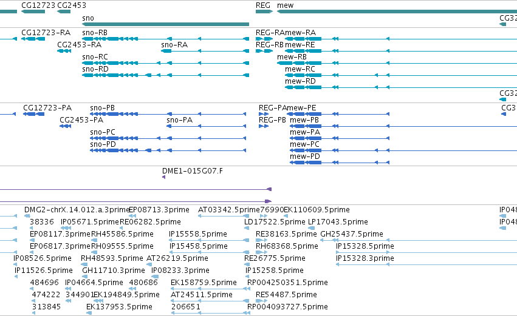This screenshot has height=316, width=517.
Task: Select EST IP08526.5prime
Action: (x=16, y=264)
